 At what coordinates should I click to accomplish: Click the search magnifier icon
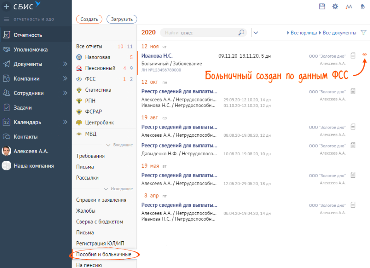click(241, 33)
